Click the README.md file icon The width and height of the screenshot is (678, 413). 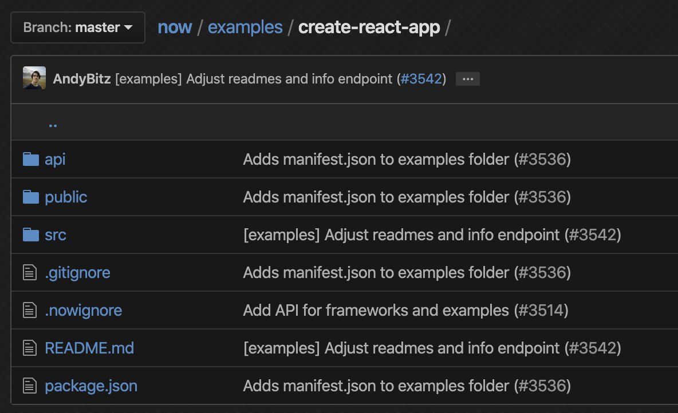click(29, 348)
